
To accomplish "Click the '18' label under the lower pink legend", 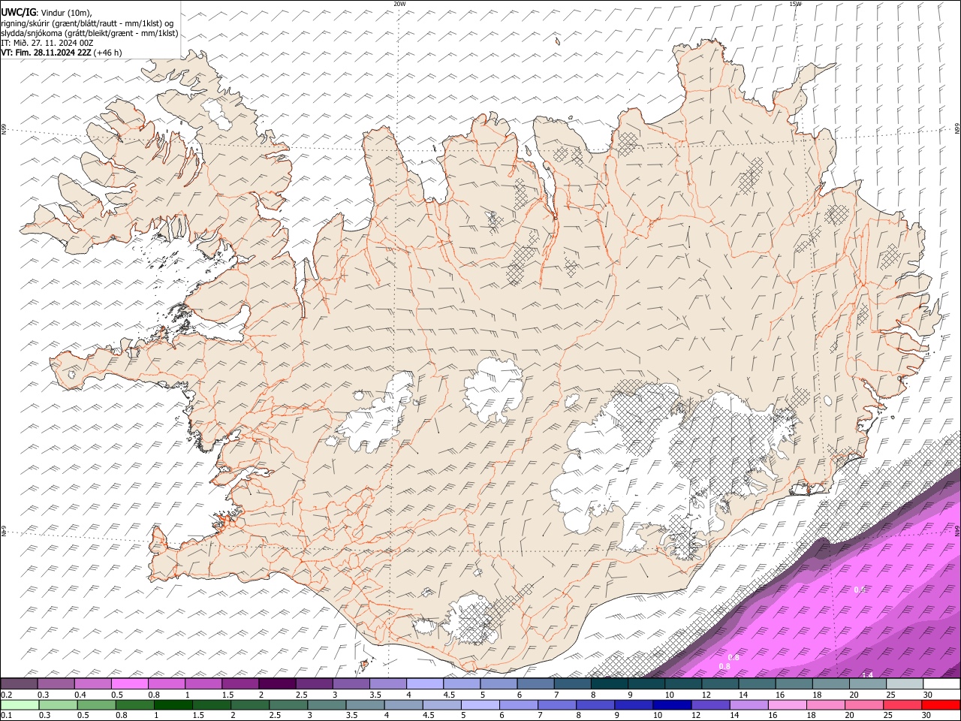I will click(812, 715).
